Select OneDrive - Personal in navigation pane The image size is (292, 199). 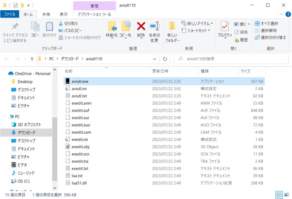(30, 74)
